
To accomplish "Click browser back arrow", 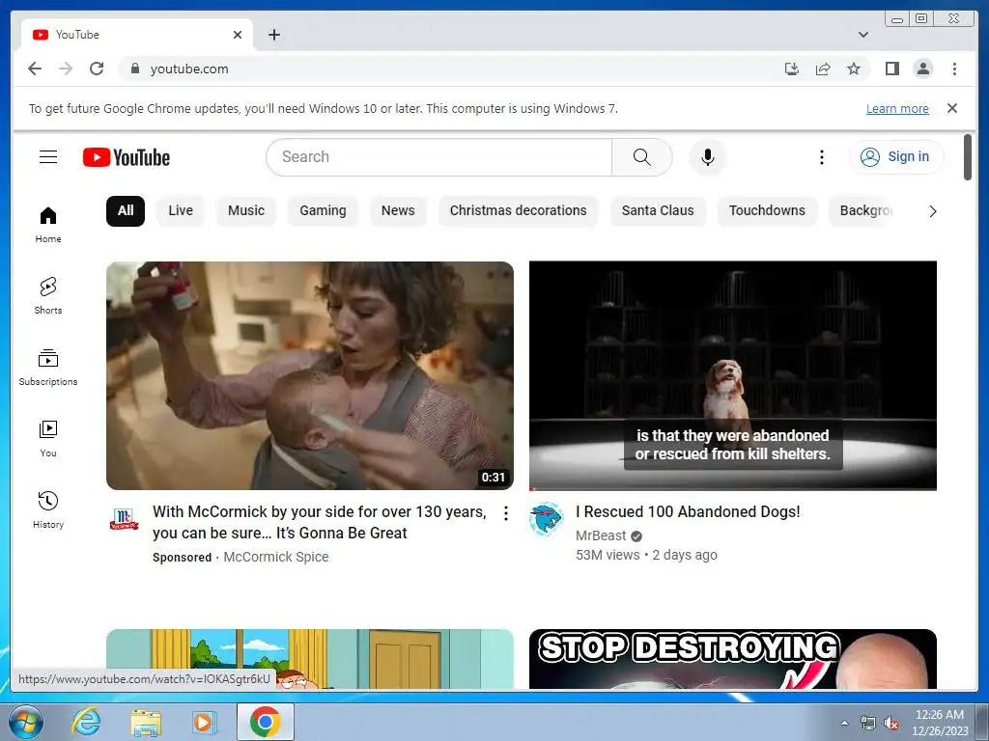I will pyautogui.click(x=35, y=69).
